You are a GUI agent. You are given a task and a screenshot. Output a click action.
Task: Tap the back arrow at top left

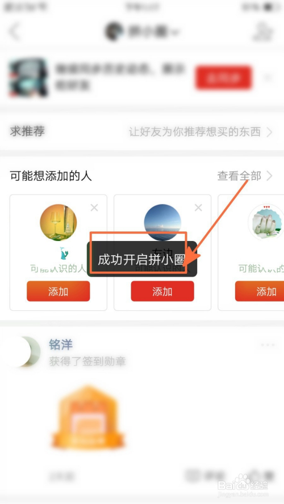[14, 32]
